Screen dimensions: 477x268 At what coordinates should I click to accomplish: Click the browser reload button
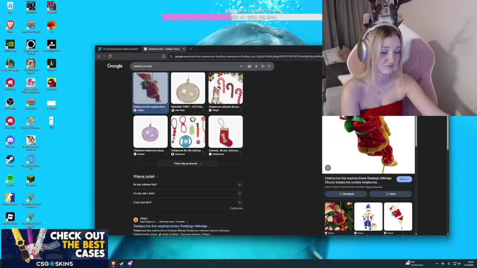pos(110,56)
